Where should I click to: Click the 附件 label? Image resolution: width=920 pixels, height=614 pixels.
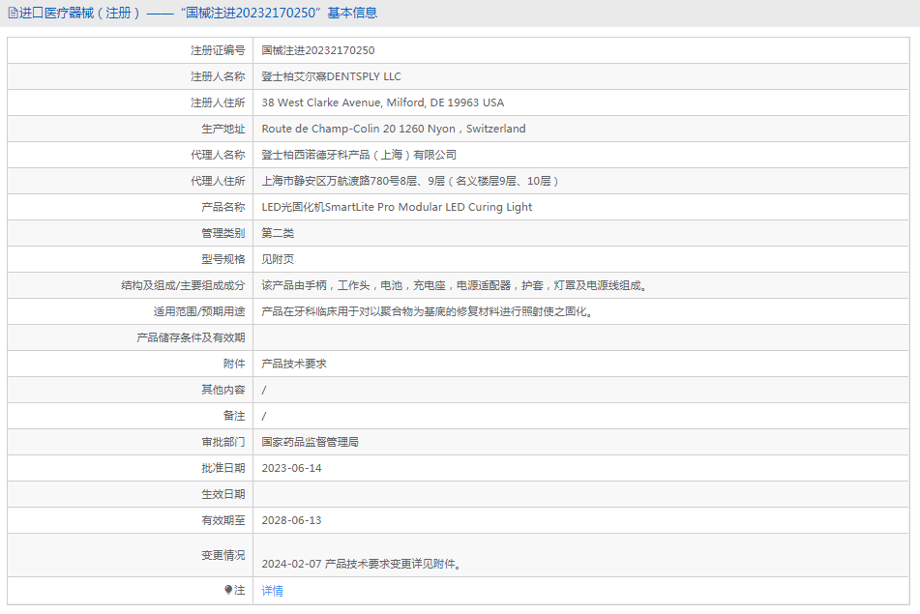[234, 364]
